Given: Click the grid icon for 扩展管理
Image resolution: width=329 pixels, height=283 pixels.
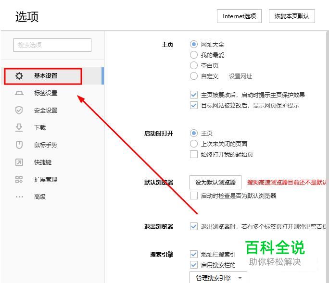Looking at the screenshot, I should point(19,179).
